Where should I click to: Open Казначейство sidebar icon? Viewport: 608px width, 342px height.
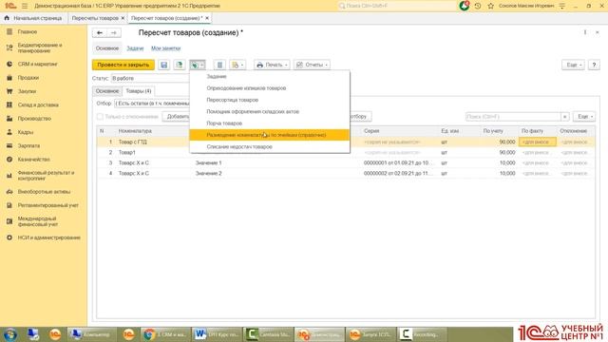pyautogui.click(x=9, y=159)
